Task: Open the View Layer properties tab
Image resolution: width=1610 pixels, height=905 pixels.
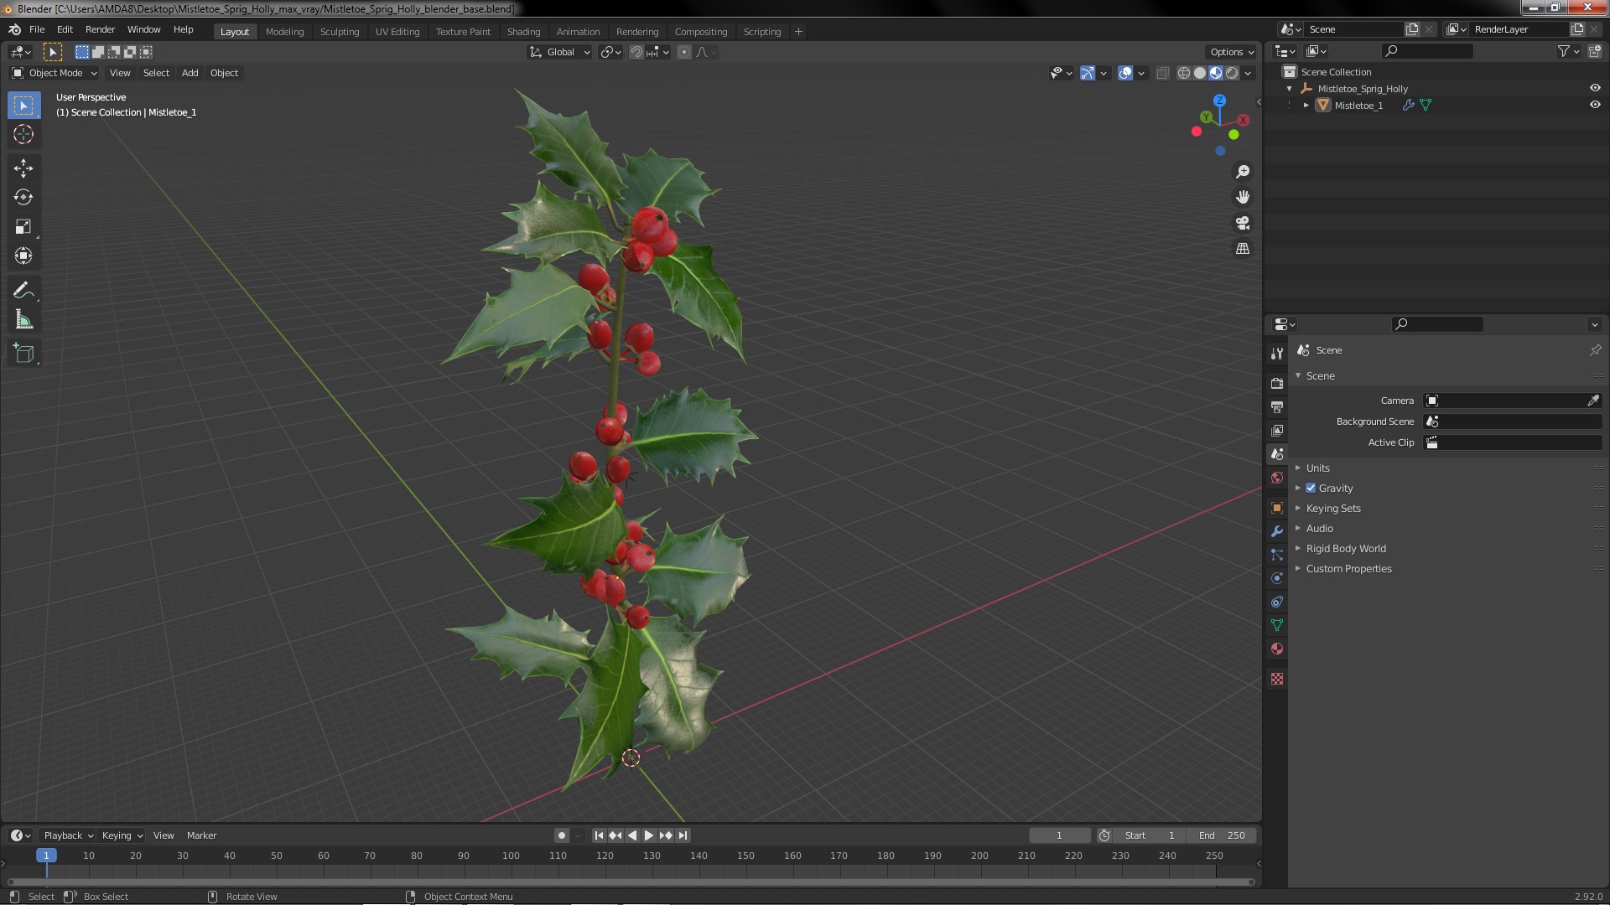Action: point(1277,430)
